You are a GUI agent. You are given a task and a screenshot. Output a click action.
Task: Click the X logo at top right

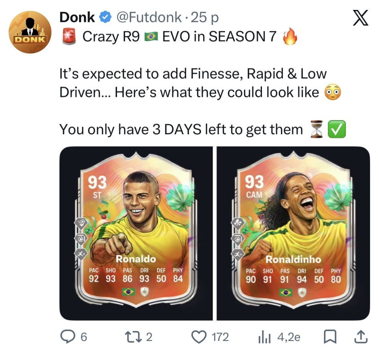[361, 17]
